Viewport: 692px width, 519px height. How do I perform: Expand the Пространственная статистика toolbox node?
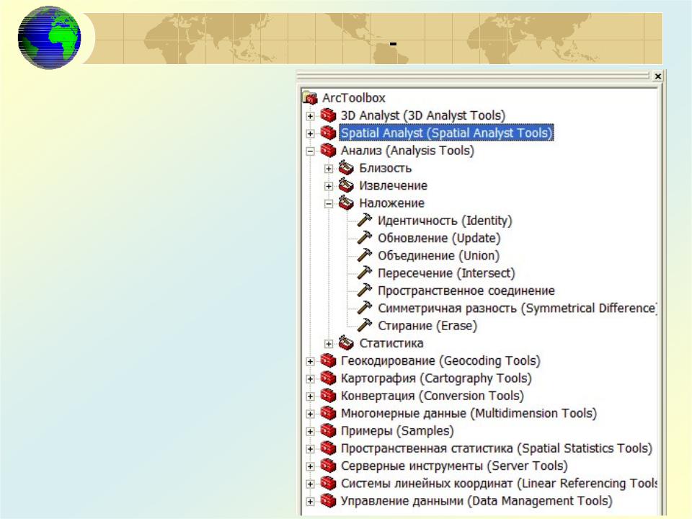[310, 449]
